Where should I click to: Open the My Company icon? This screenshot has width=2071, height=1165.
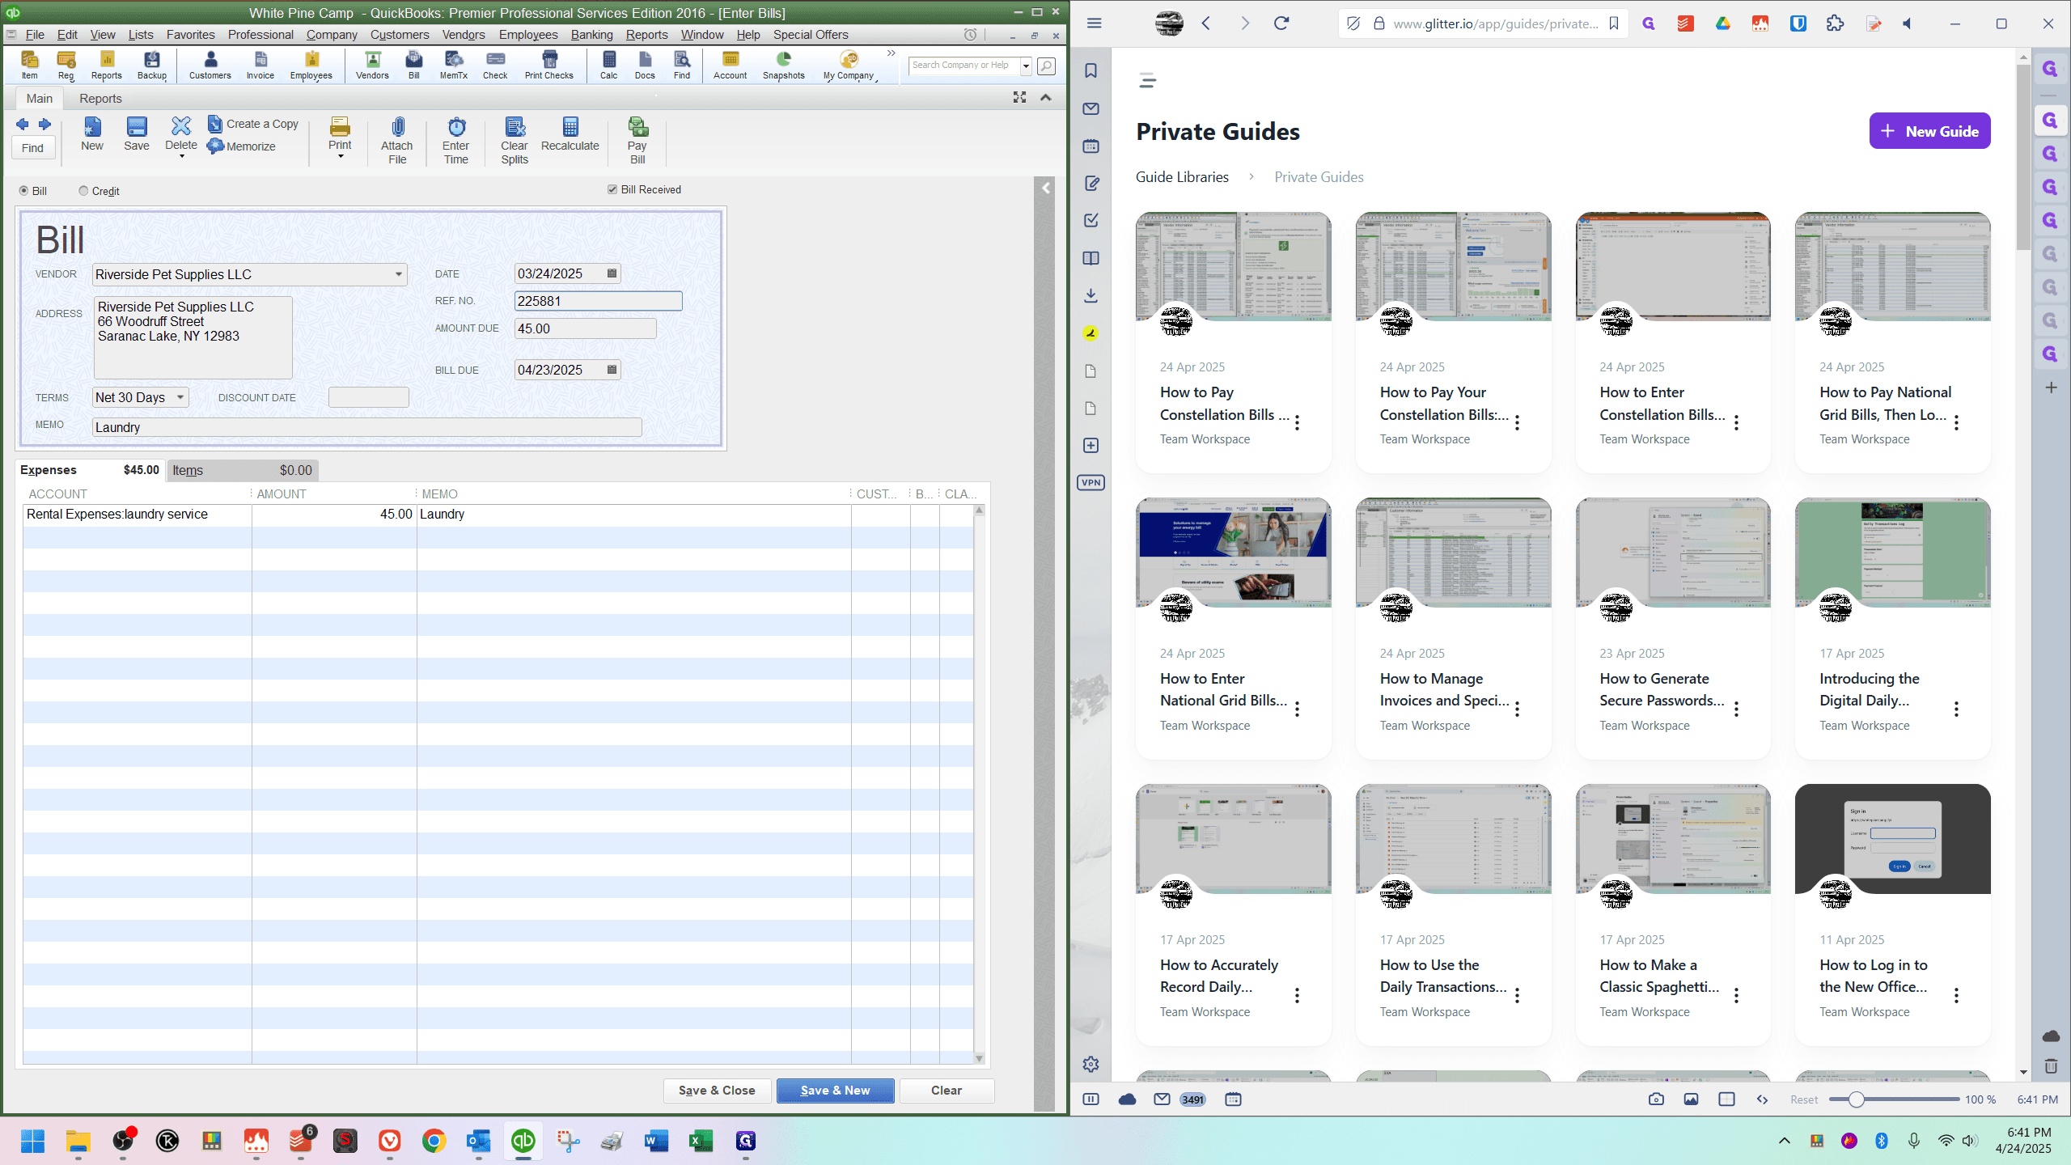849,65
